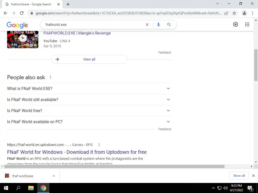Viewport: 258px width, 193px height.
Task: Click the horizontal scrollbar thumb
Action: tap(114, 166)
